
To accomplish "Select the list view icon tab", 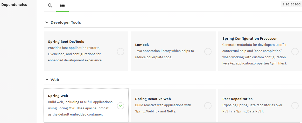I will 62,5.
